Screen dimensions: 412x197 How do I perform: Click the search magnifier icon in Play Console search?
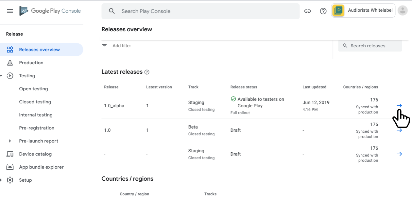[112, 11]
